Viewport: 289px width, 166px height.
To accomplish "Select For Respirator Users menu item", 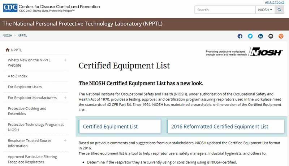I will 25,87.
